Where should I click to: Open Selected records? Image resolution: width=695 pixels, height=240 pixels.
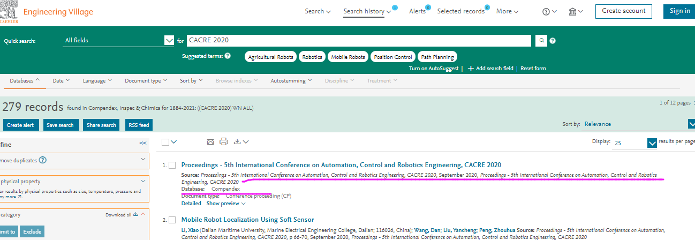[x=461, y=11]
